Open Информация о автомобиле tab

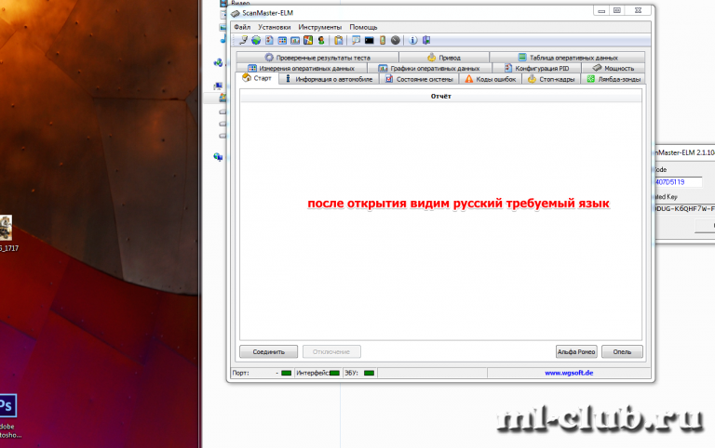329,79
